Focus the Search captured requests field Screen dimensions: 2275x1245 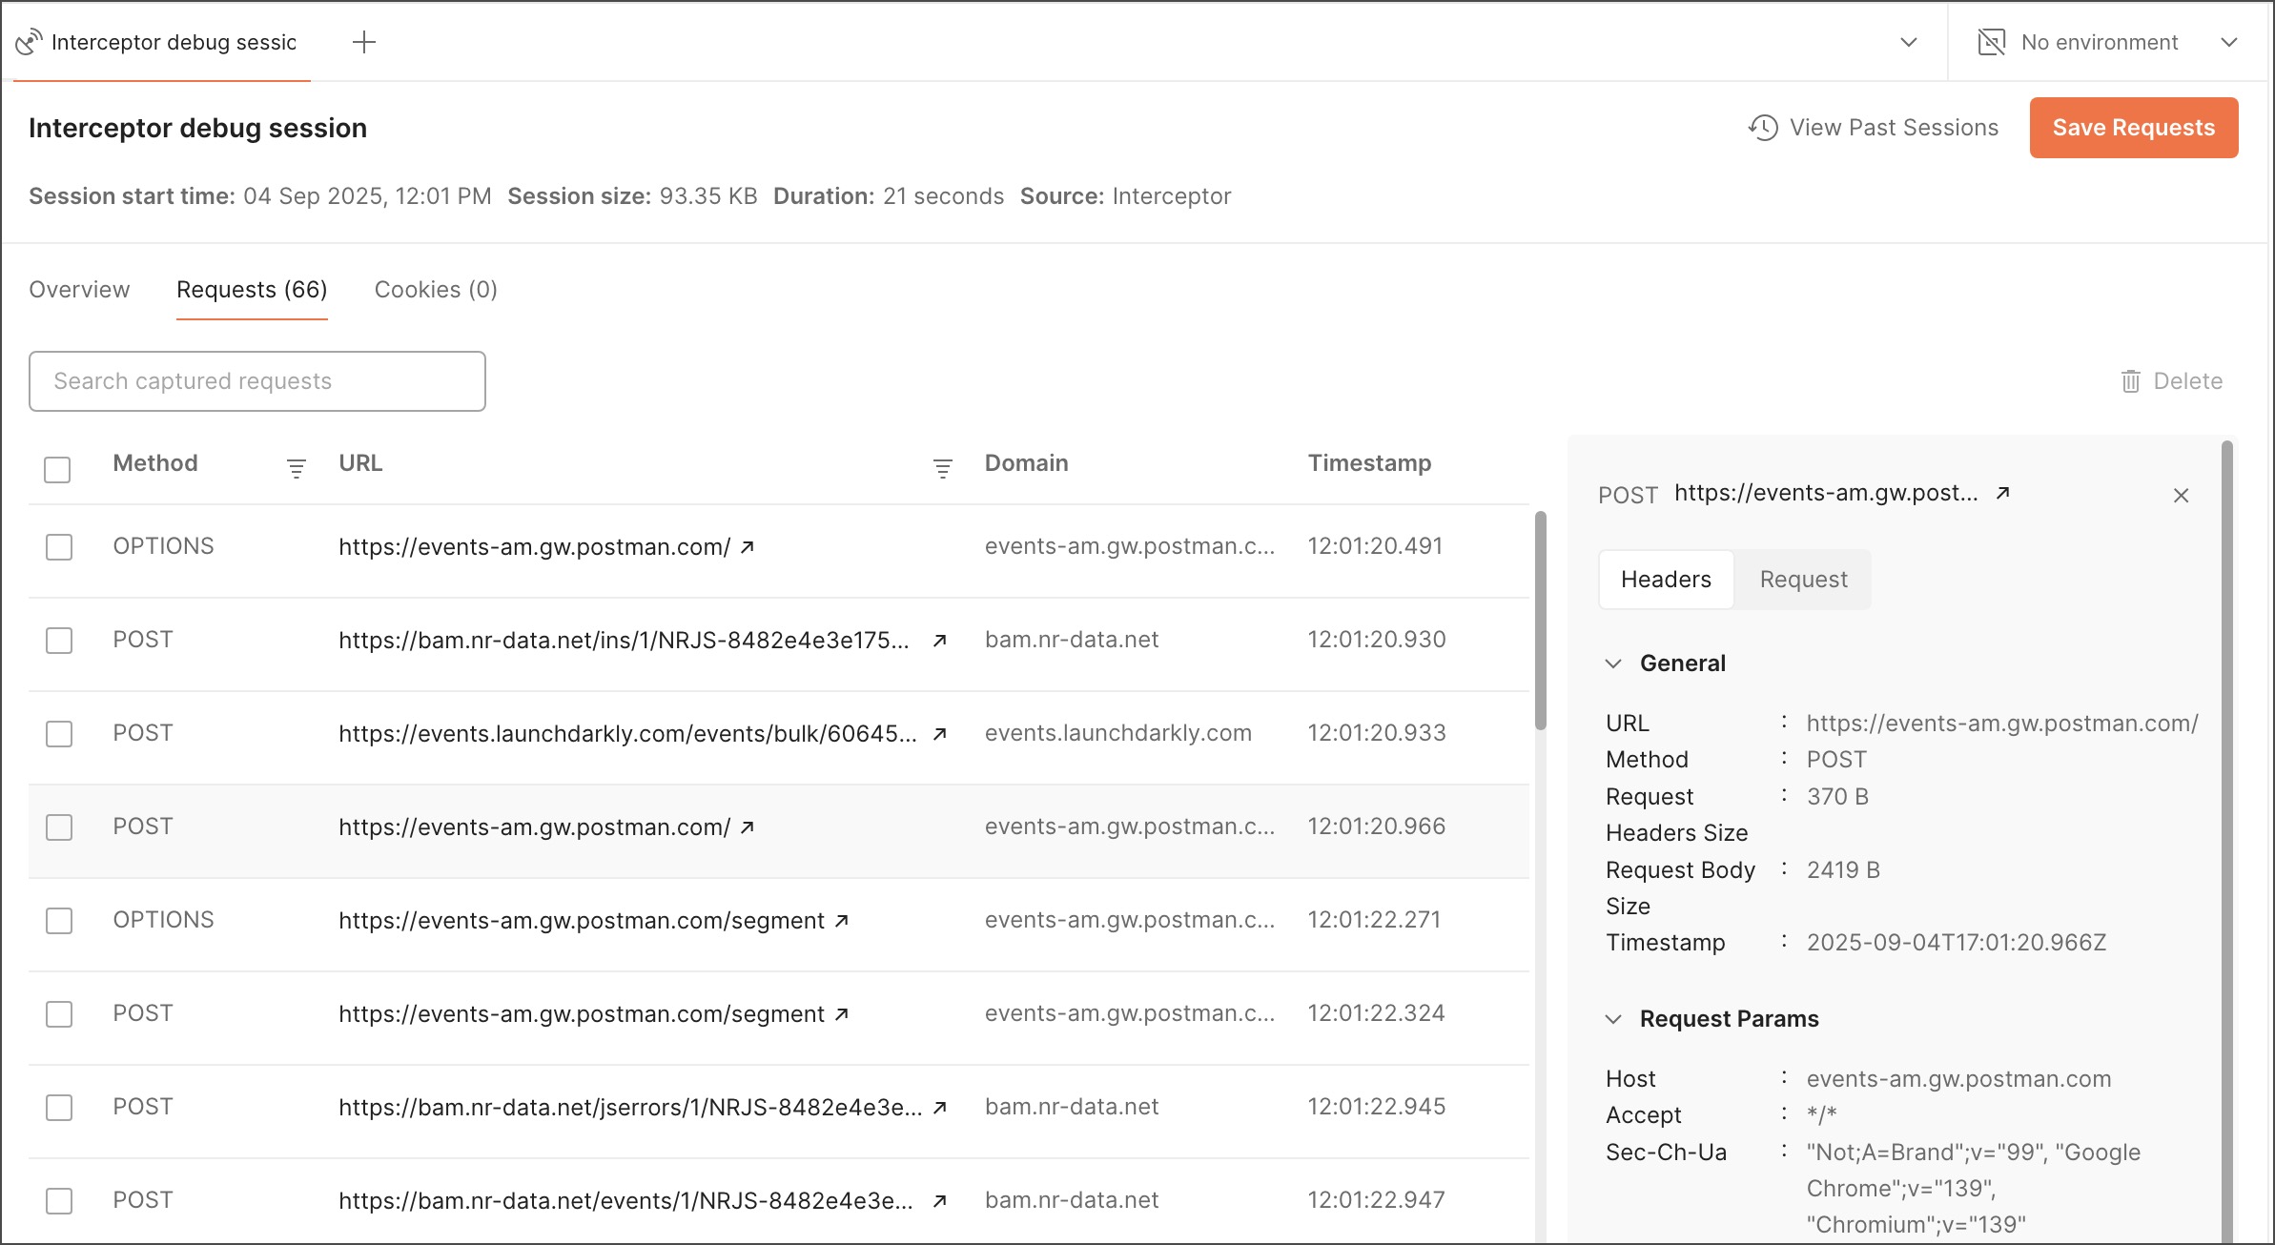(257, 381)
